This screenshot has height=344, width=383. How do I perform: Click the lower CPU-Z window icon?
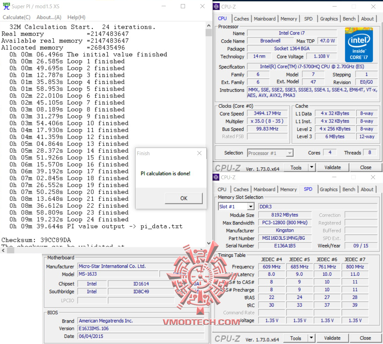(216, 177)
